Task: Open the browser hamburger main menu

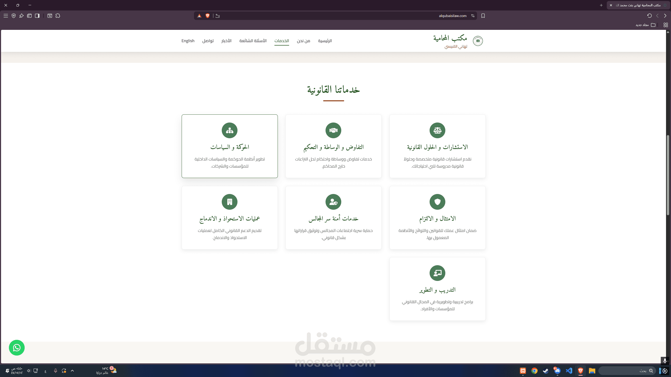Action: click(x=6, y=16)
